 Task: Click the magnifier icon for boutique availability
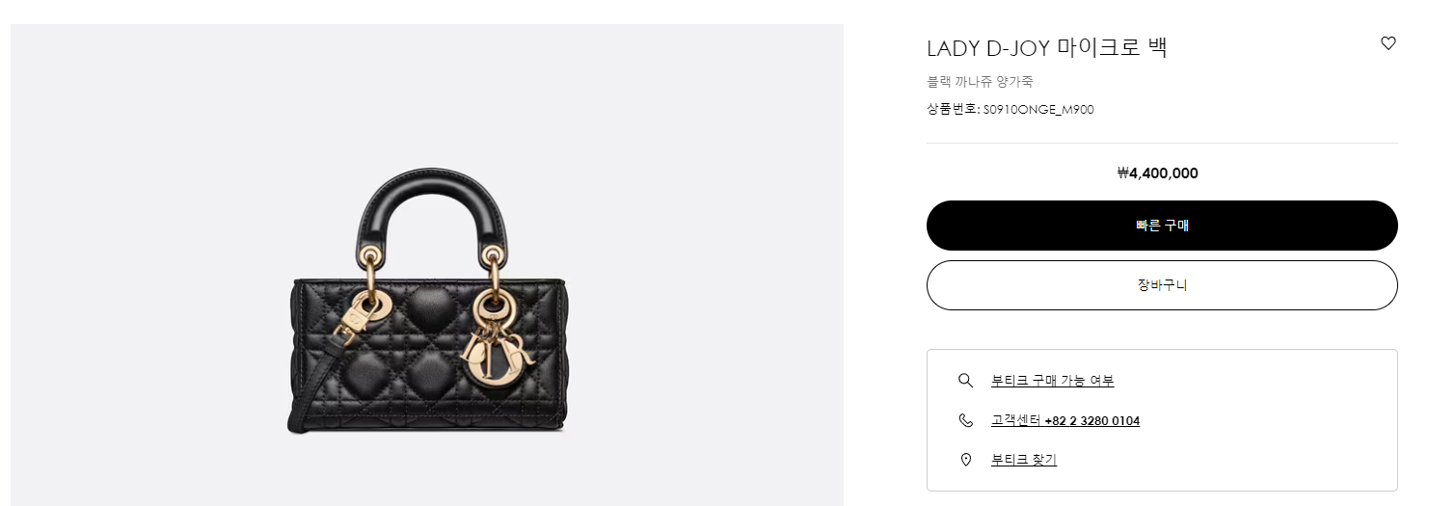click(x=965, y=381)
